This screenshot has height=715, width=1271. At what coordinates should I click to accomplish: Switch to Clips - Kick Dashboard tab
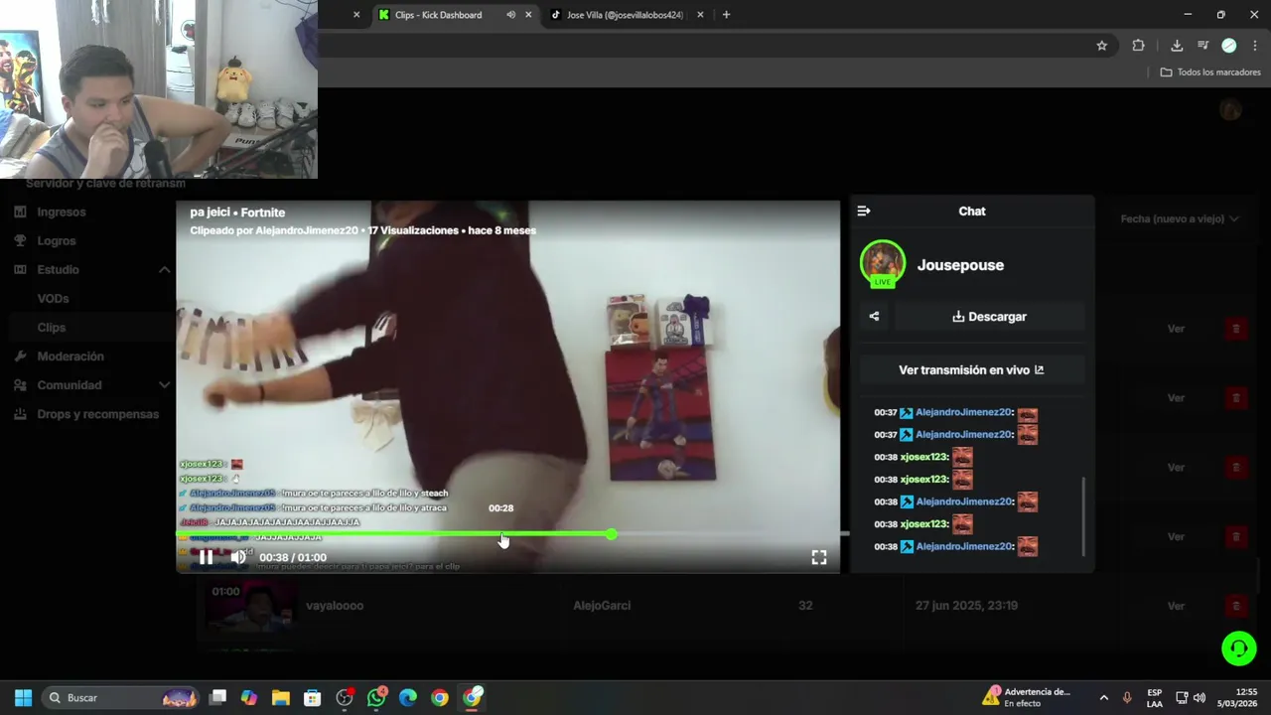click(438, 15)
